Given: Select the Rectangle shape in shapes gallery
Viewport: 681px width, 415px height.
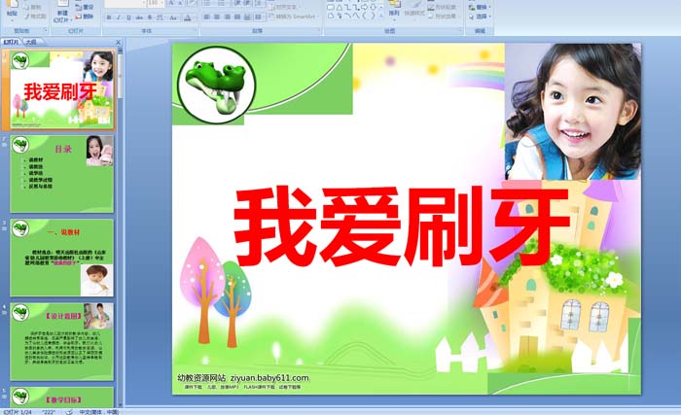Looking at the screenshot, I should tap(331, 7).
